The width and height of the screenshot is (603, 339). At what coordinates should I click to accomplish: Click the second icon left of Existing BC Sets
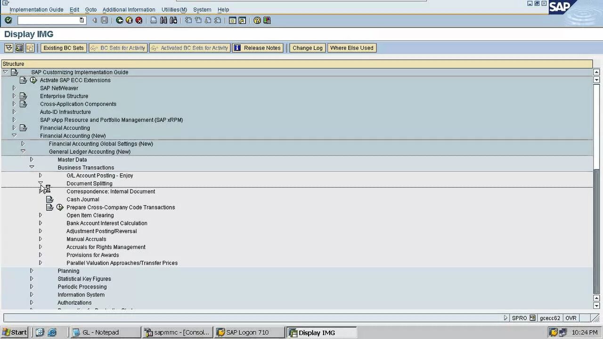click(19, 48)
